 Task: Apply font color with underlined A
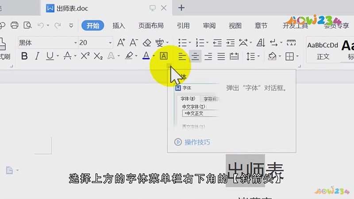pos(146,56)
